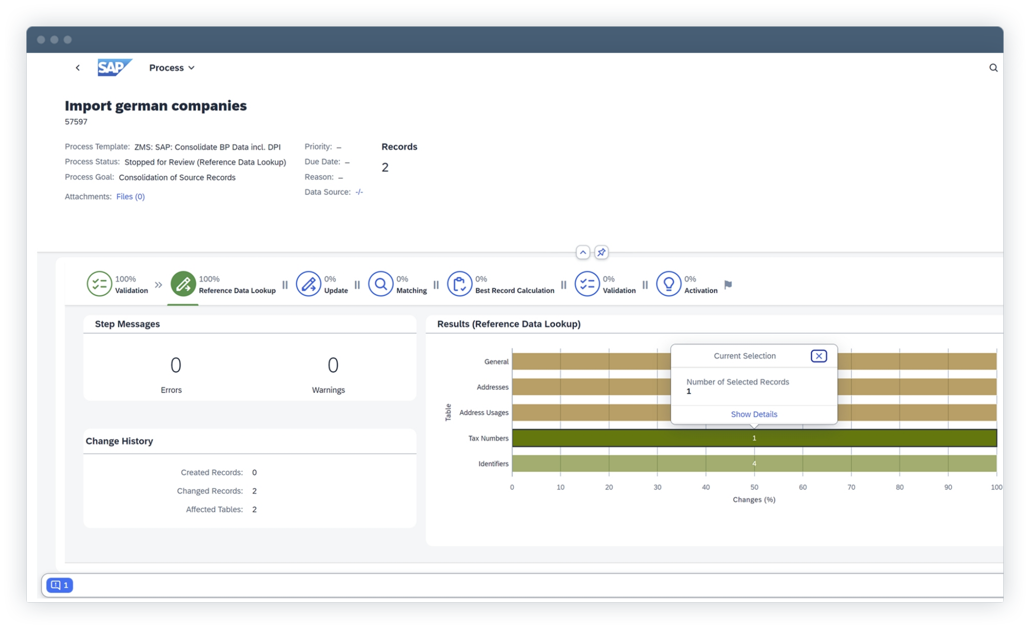Open the Process dropdown menu

(172, 67)
